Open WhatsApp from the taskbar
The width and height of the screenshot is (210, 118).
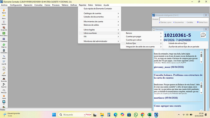tap(136, 115)
